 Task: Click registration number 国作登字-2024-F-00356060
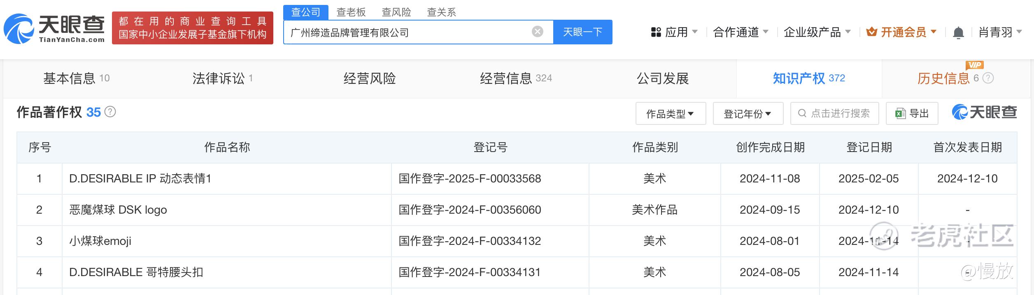pyautogui.click(x=470, y=210)
